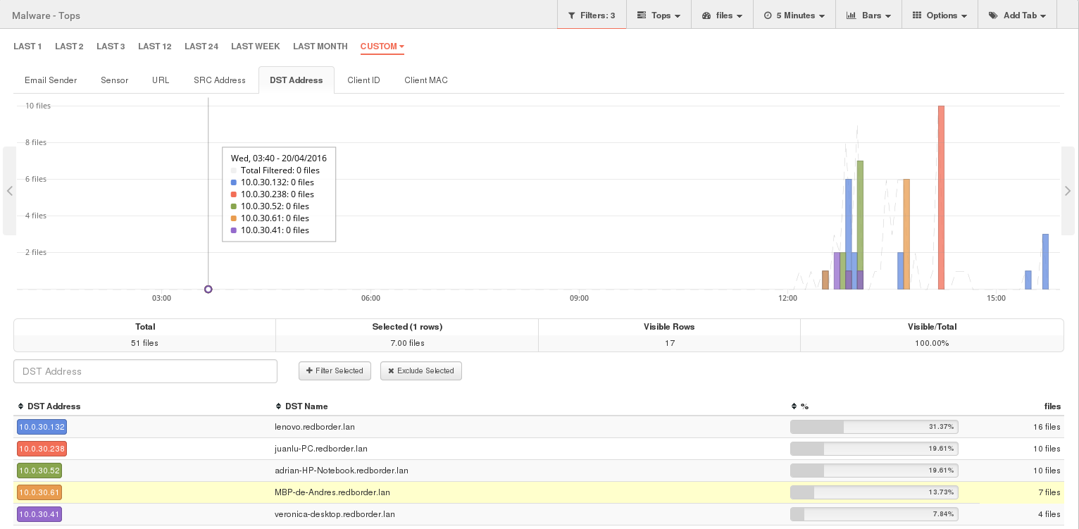Click the tag icon in Add Tab

click(993, 15)
